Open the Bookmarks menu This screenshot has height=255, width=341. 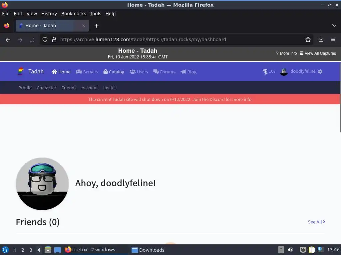[74, 14]
